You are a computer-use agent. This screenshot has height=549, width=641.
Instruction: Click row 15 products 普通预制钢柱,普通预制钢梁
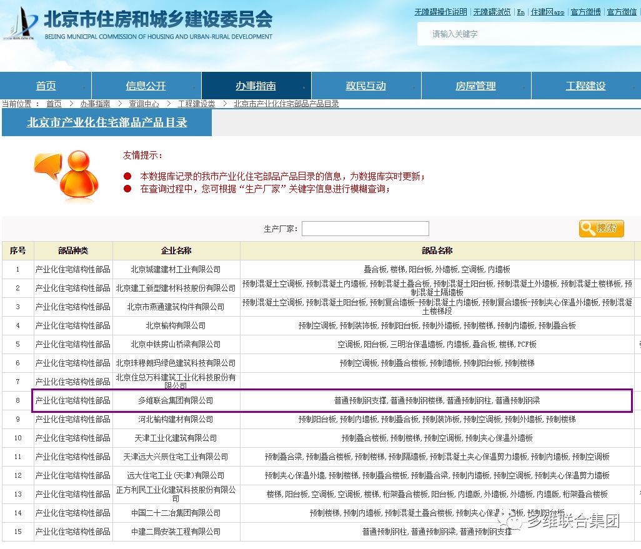point(437,532)
